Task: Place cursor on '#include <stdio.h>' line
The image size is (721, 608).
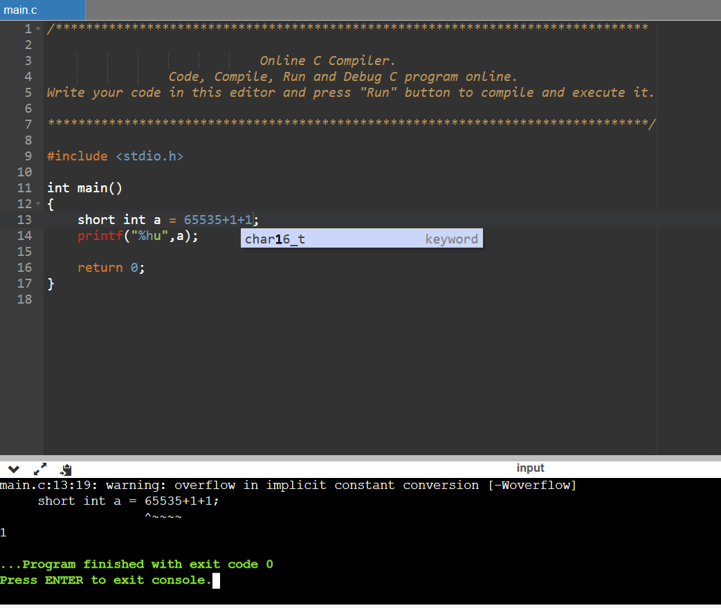Action: pyautogui.click(x=115, y=156)
